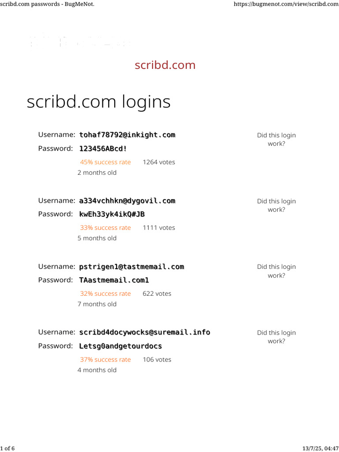Click the 106 votes count
Viewport: 339px width, 452px height.
click(x=157, y=359)
